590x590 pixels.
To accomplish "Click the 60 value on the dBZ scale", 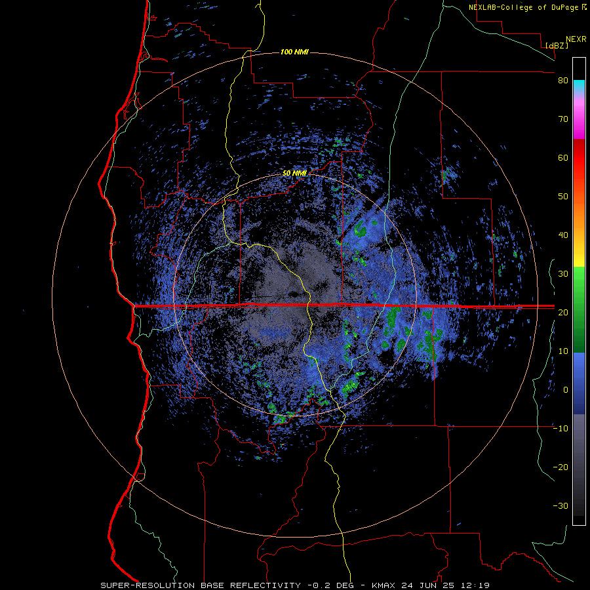I will (x=563, y=157).
